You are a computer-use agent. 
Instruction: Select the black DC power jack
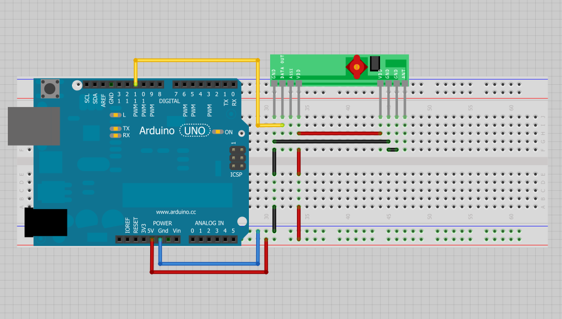point(46,223)
